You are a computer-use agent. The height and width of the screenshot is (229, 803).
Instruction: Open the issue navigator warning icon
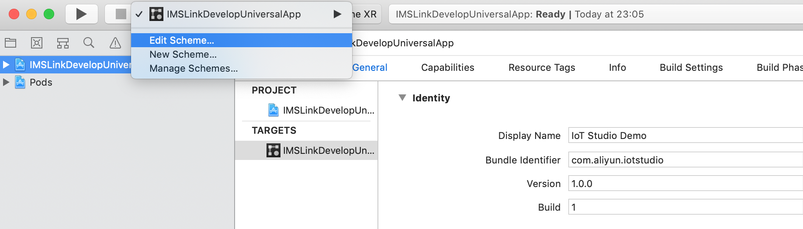click(x=115, y=43)
